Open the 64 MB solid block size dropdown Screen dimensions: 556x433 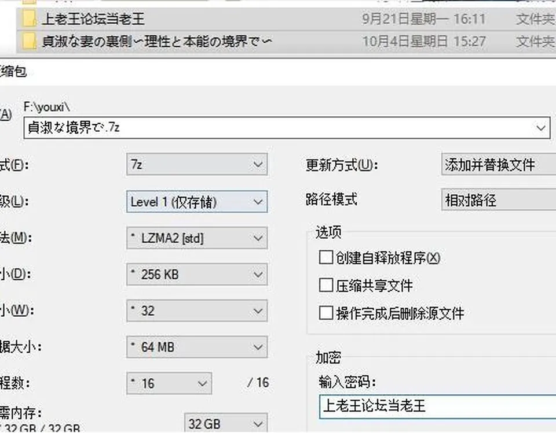click(x=197, y=347)
